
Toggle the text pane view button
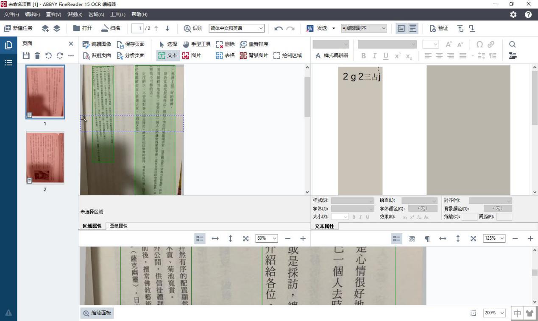click(413, 28)
